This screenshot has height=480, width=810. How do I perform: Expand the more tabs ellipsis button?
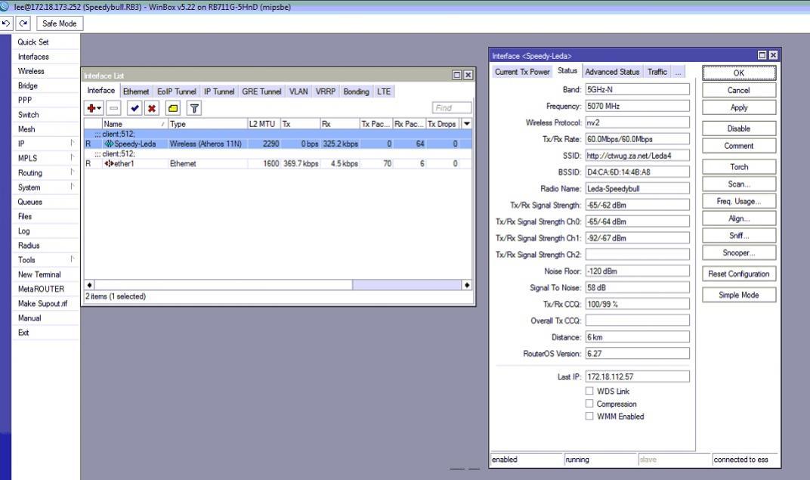click(679, 72)
